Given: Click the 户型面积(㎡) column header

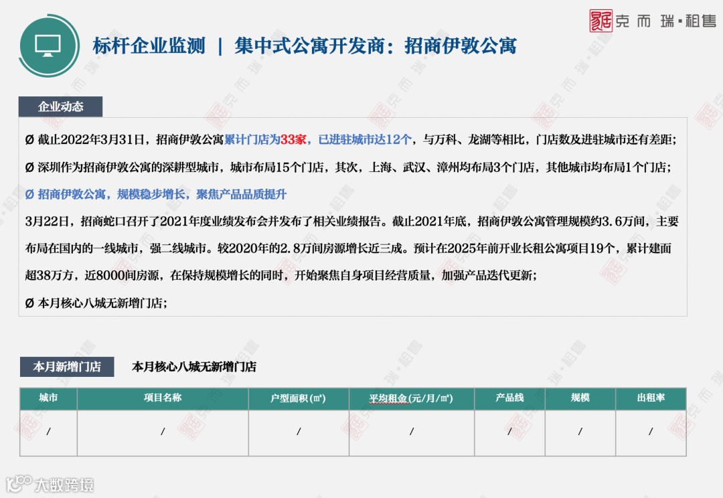Looking at the screenshot, I should click(x=299, y=398).
